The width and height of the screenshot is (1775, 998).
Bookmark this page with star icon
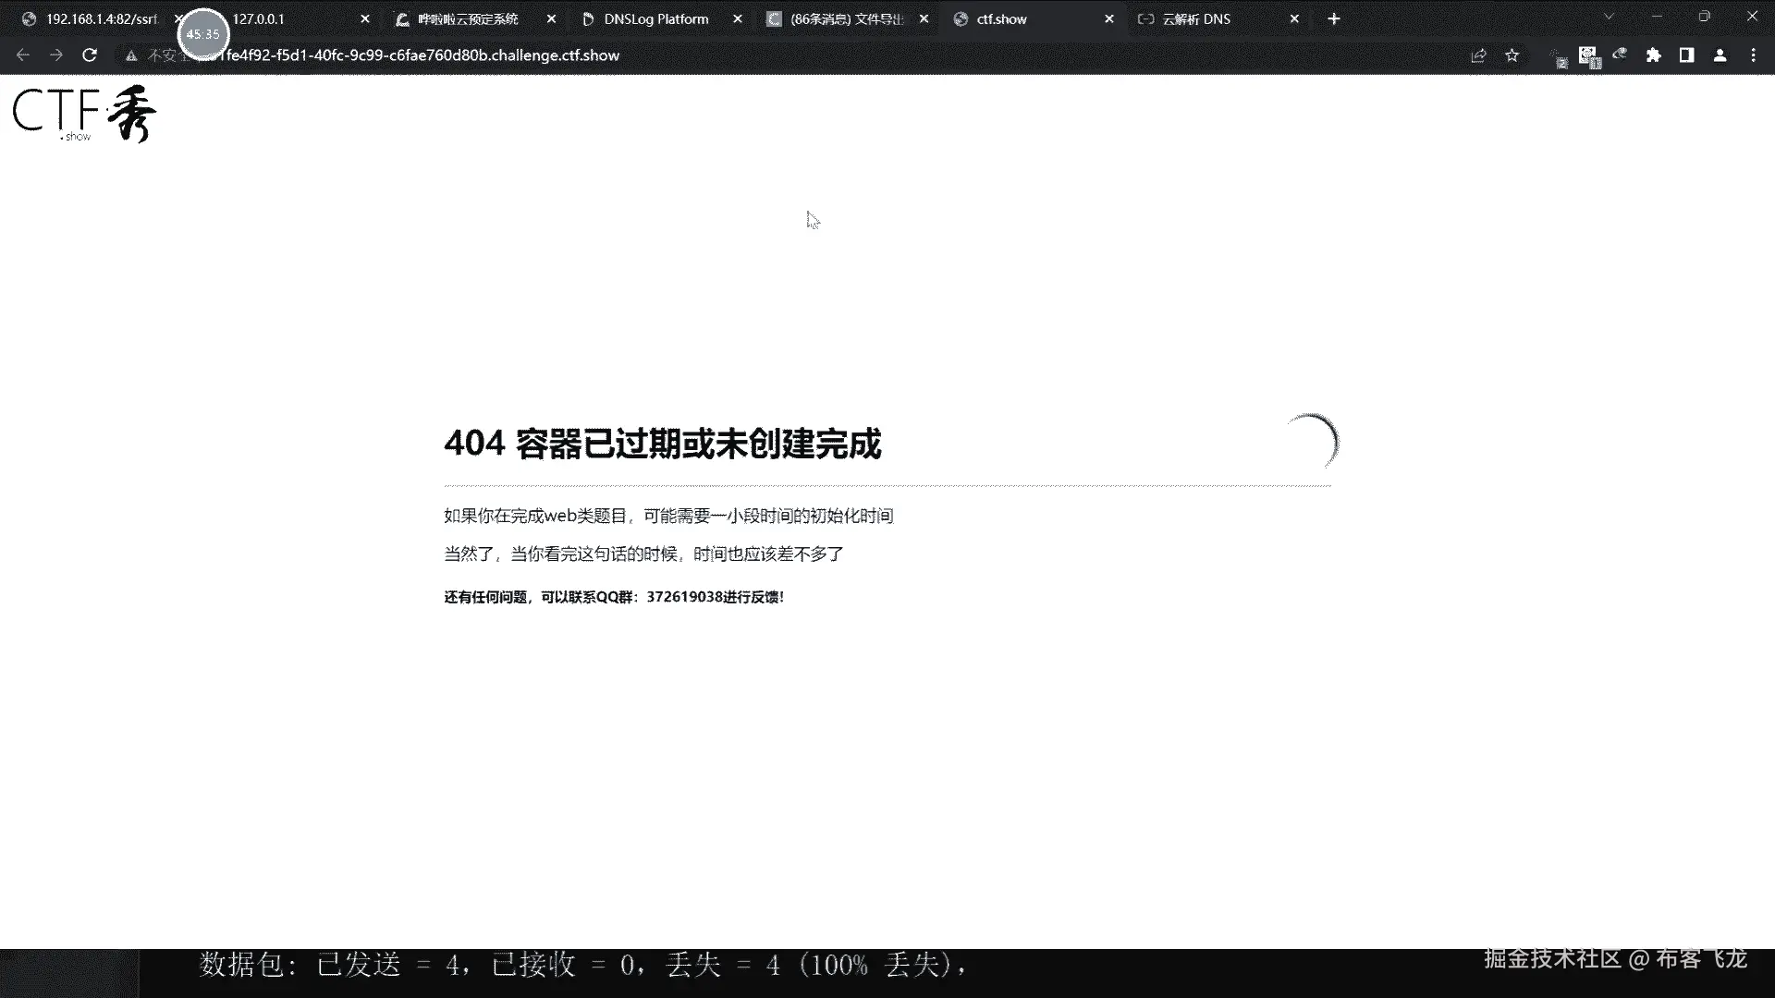[x=1512, y=55]
